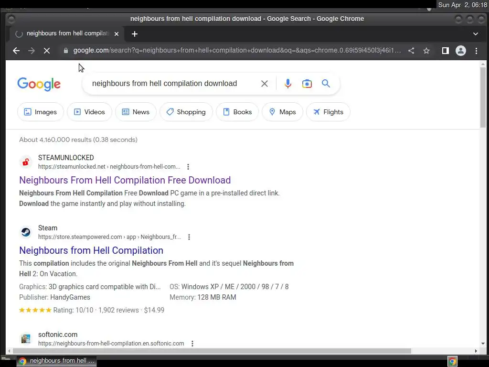Filter results by Videos
The image size is (489, 367).
click(89, 112)
